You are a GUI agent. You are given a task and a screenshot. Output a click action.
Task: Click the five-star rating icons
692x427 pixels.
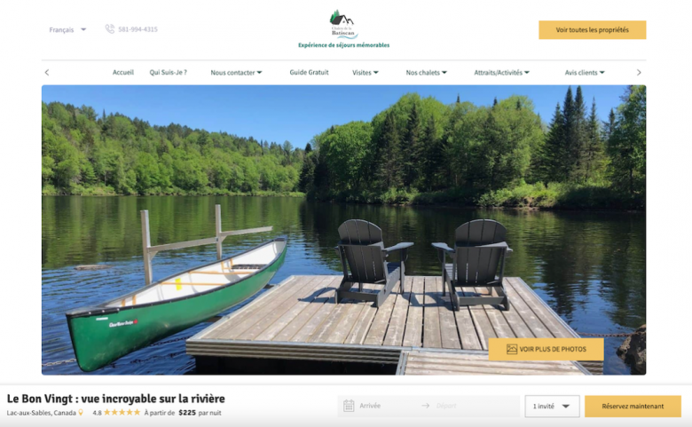tap(122, 413)
